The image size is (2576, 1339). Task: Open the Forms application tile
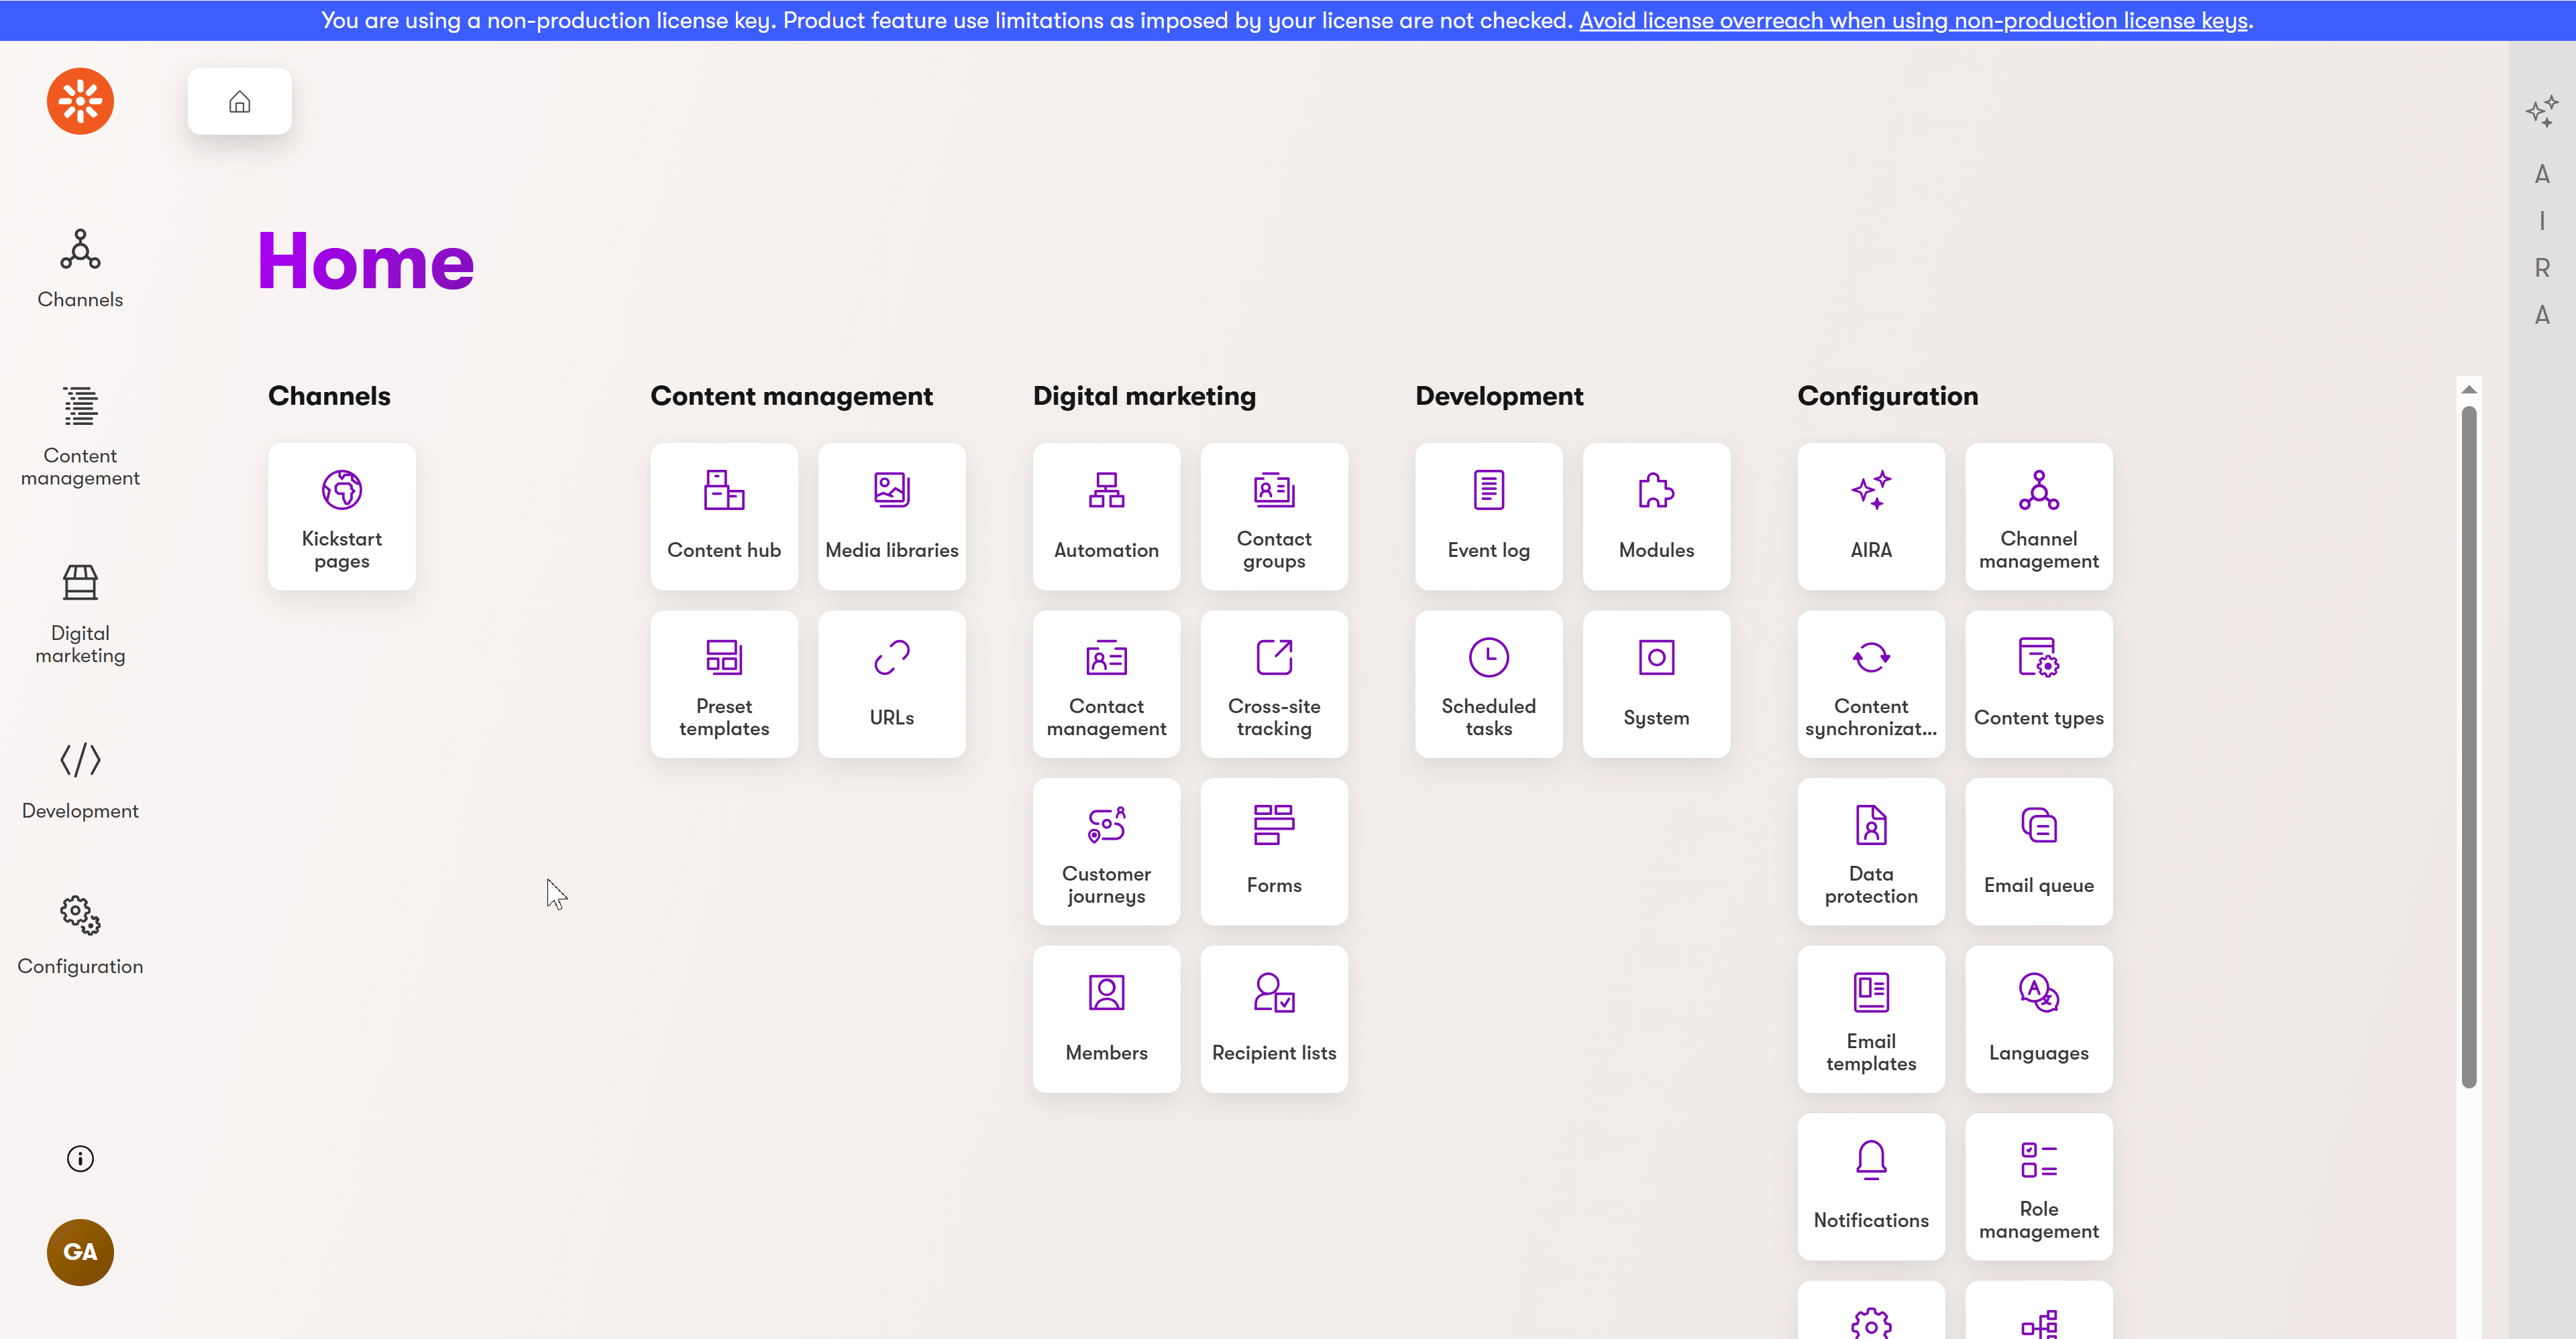(1274, 851)
